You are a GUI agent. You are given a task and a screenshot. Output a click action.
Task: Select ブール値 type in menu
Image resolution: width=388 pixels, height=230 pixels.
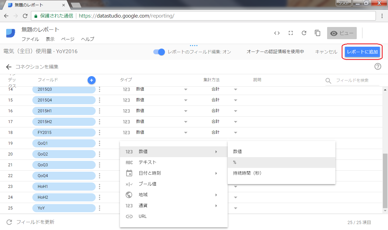tap(174, 184)
